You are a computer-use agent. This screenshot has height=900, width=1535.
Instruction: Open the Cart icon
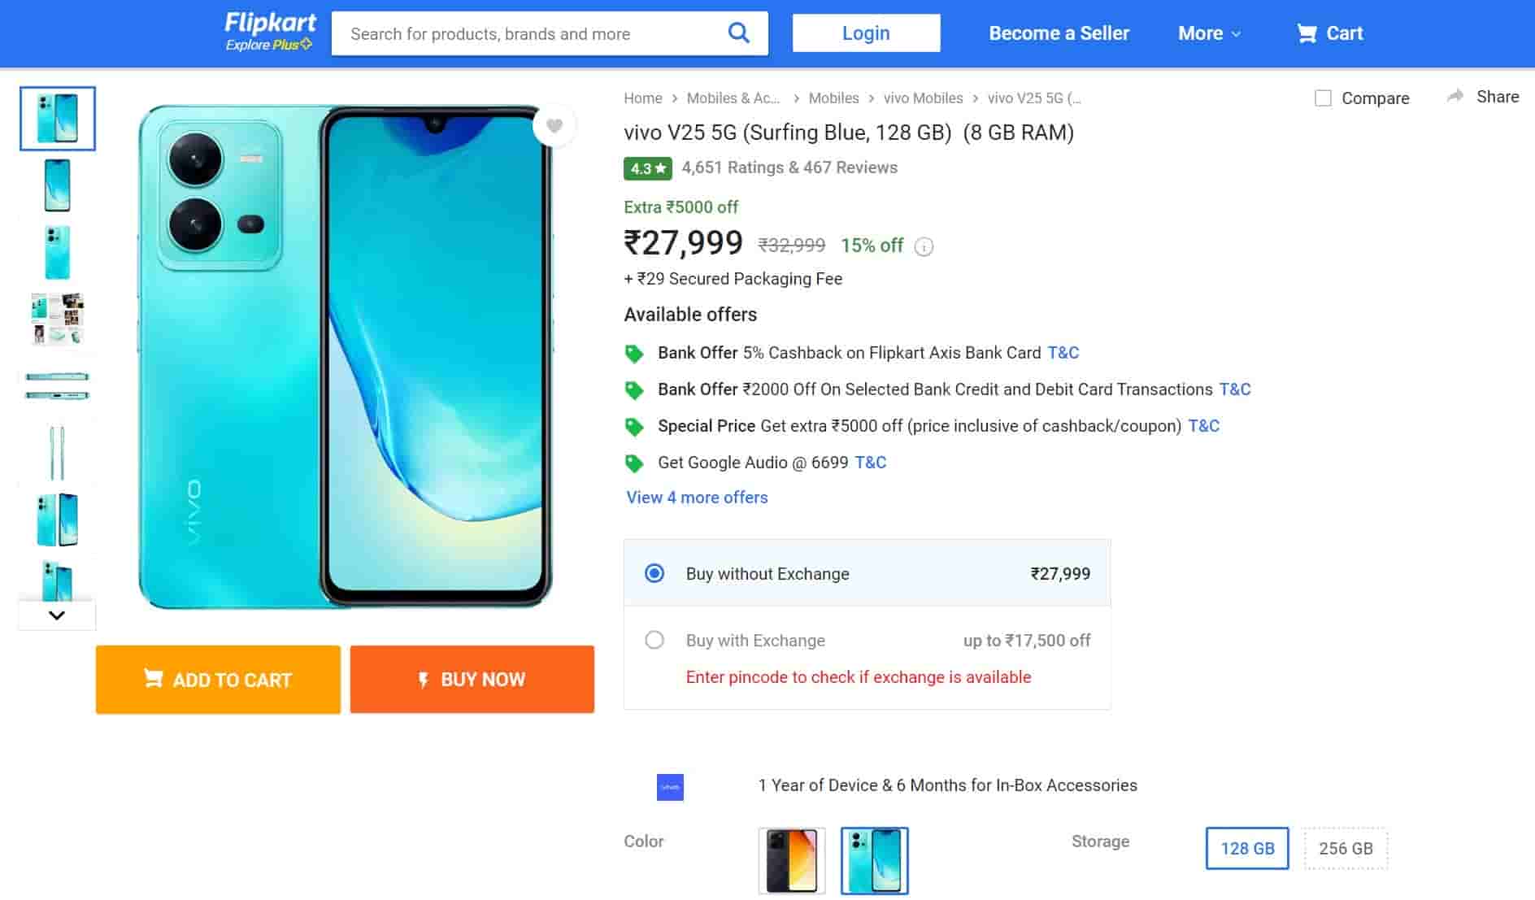(x=1307, y=33)
